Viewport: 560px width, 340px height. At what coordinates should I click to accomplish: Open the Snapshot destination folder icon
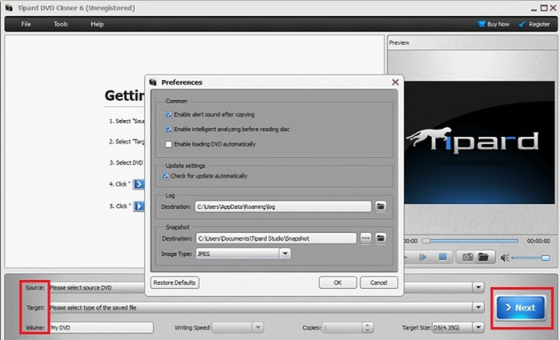[381, 238]
